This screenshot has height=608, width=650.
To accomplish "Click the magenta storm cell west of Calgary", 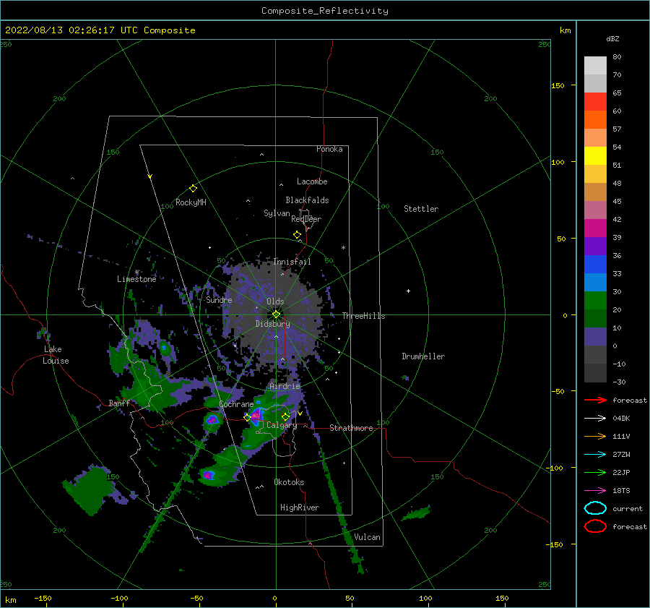I will (x=256, y=414).
